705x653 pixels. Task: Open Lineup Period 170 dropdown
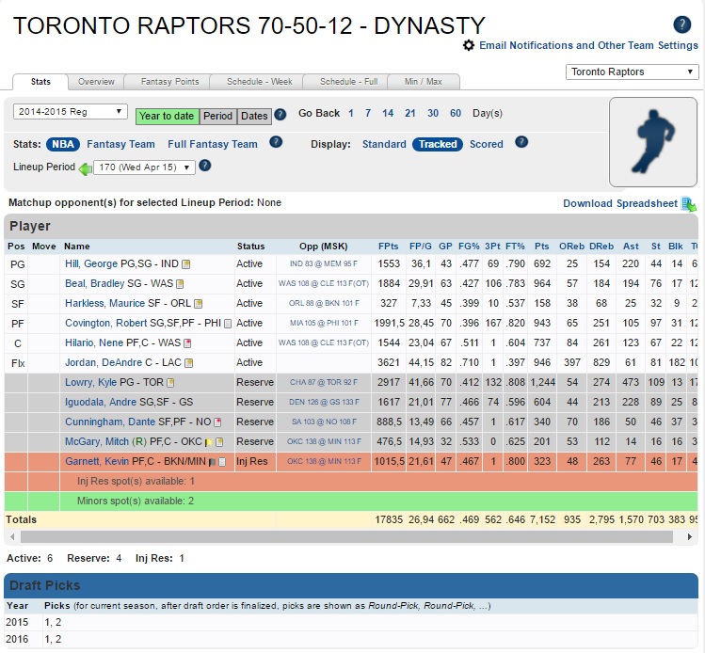pyautogui.click(x=144, y=167)
